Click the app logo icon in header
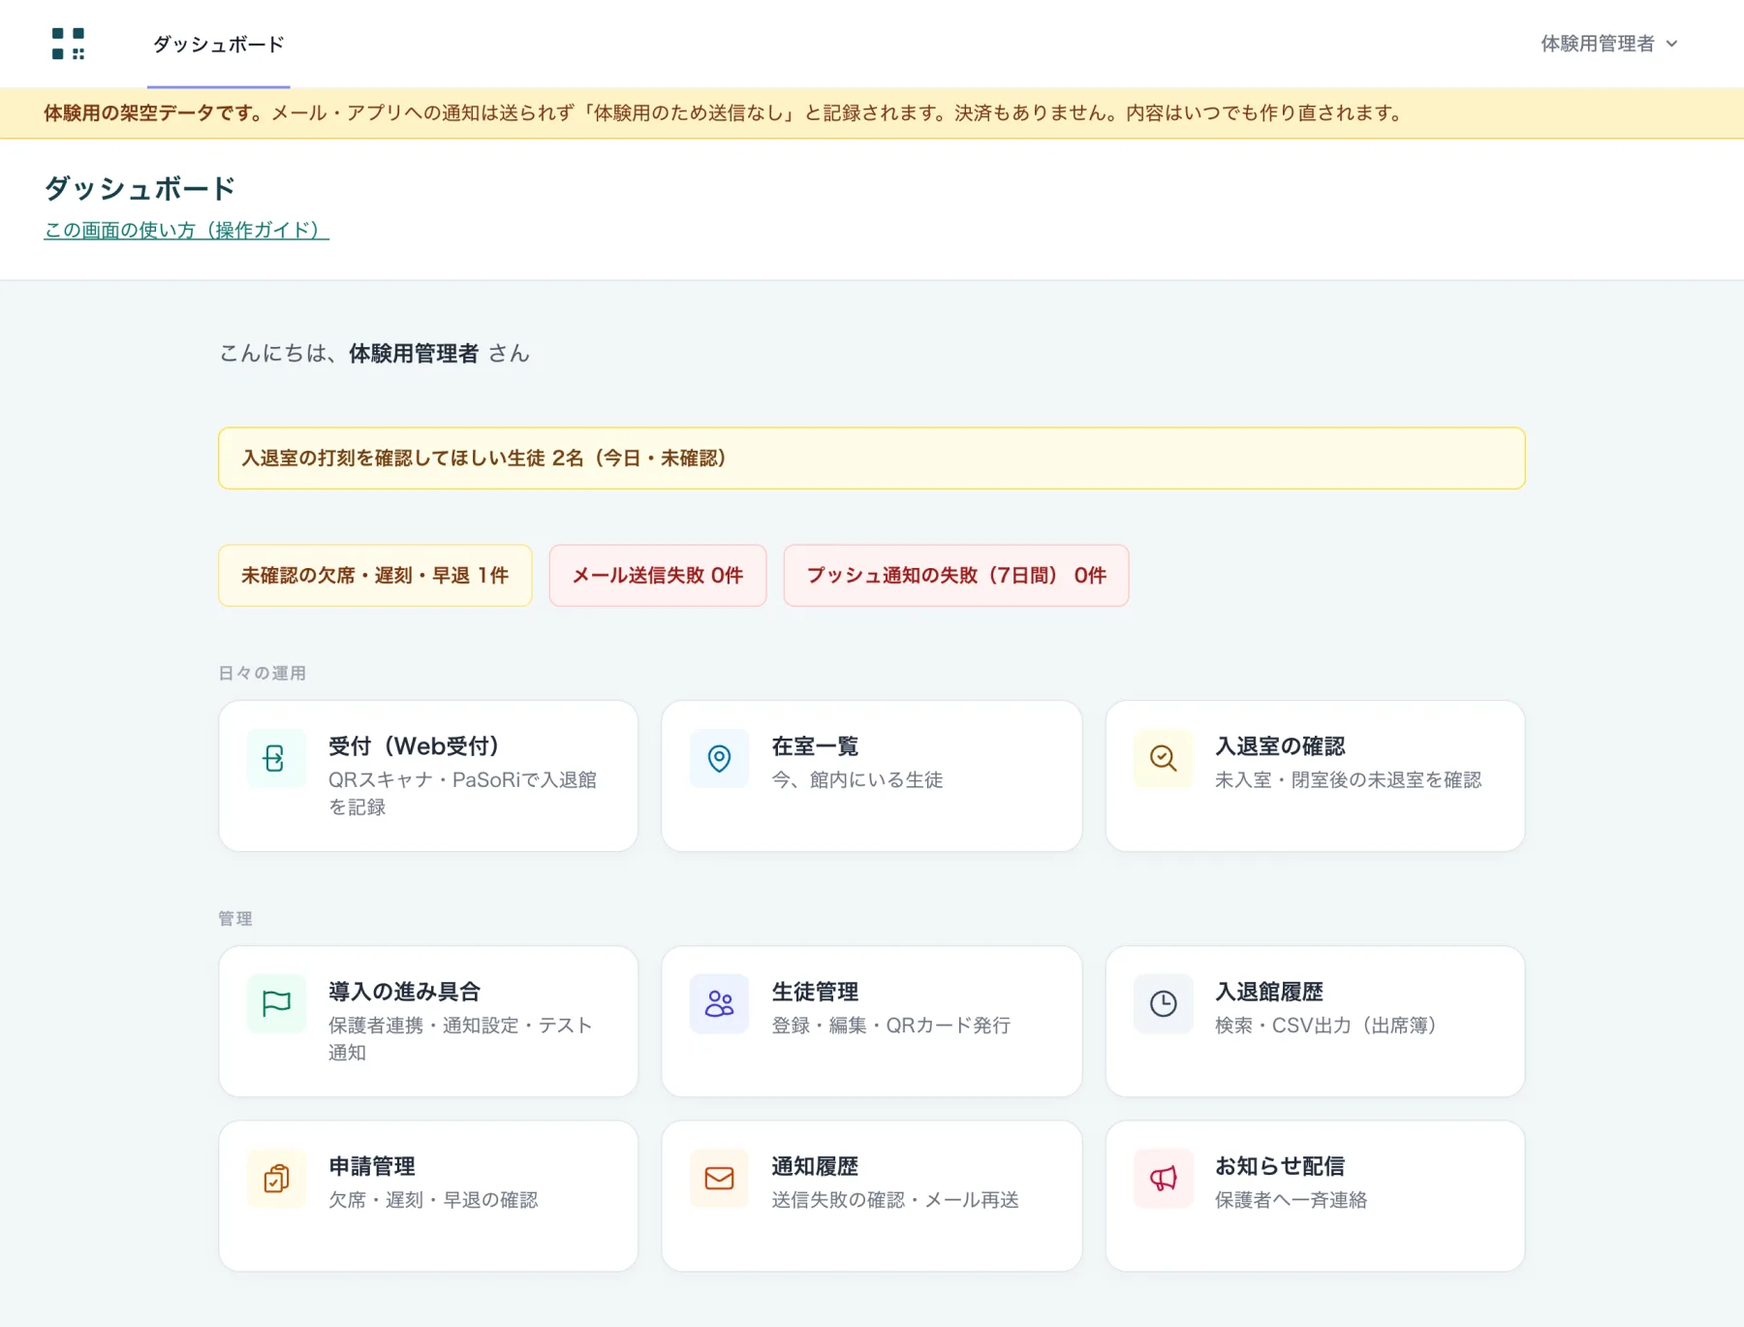This screenshot has width=1744, height=1327. pos(68,44)
